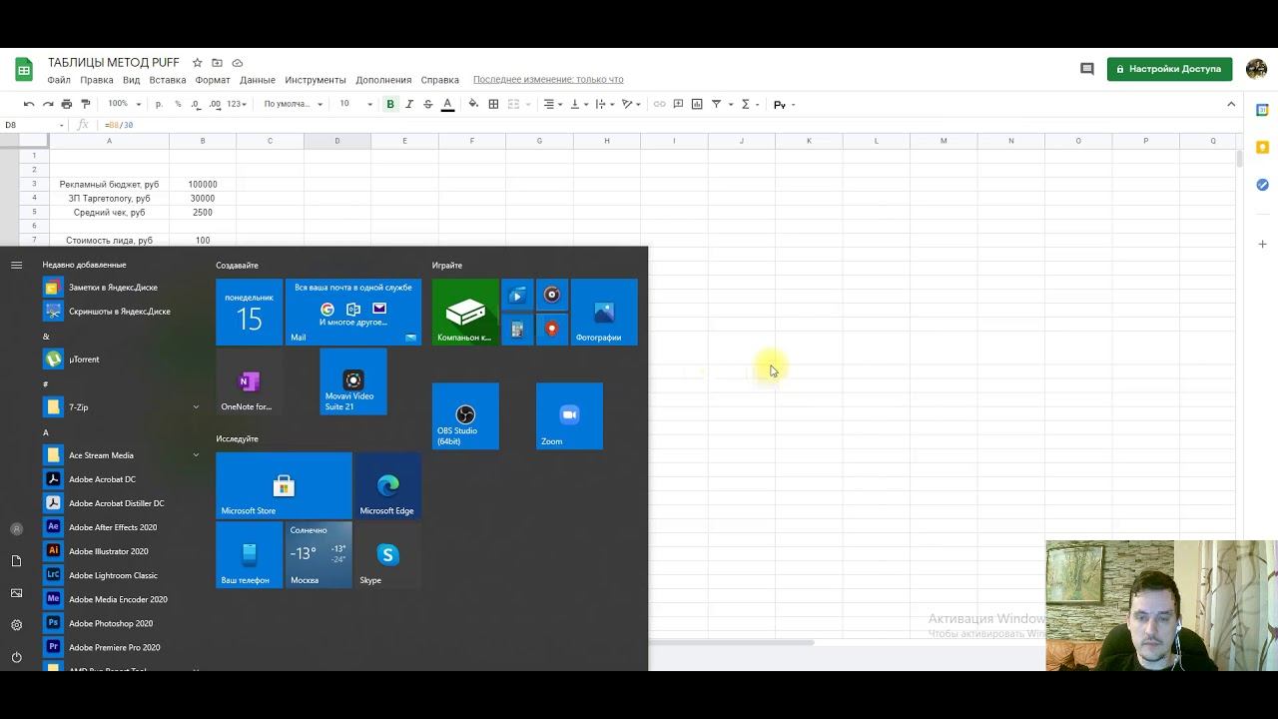Open the Файл menu
Screen dimensions: 1278x719
pyautogui.click(x=59, y=80)
